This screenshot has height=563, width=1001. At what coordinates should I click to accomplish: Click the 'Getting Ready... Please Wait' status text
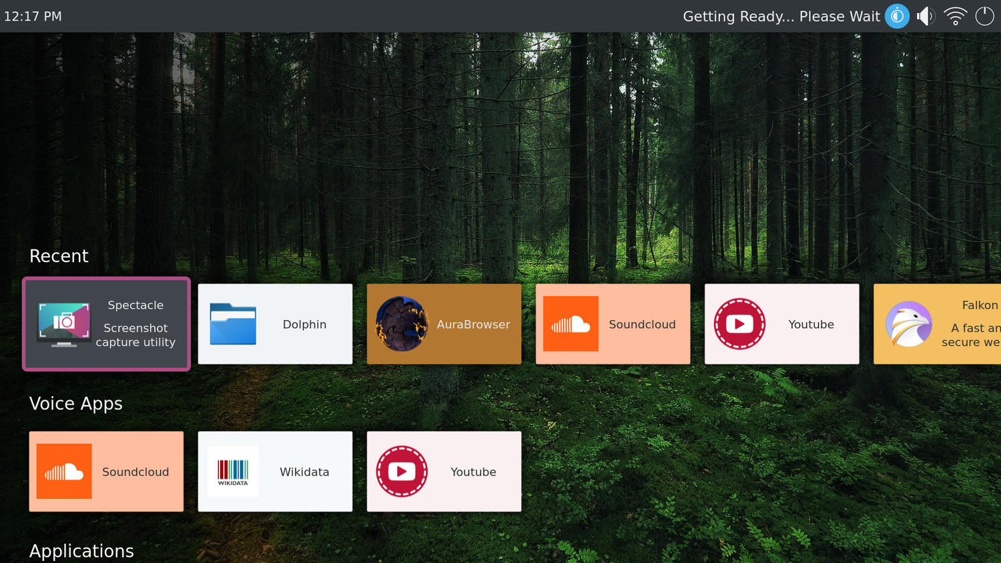point(781,17)
